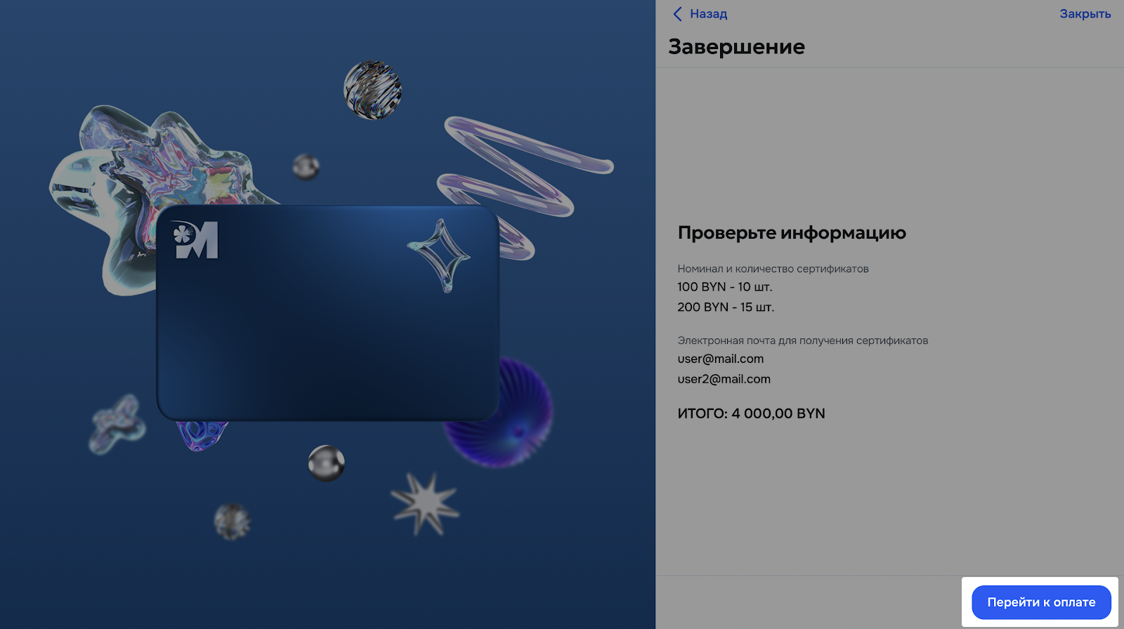Proceed with Перейти к оплате button
Image resolution: width=1124 pixels, height=629 pixels.
[1041, 602]
